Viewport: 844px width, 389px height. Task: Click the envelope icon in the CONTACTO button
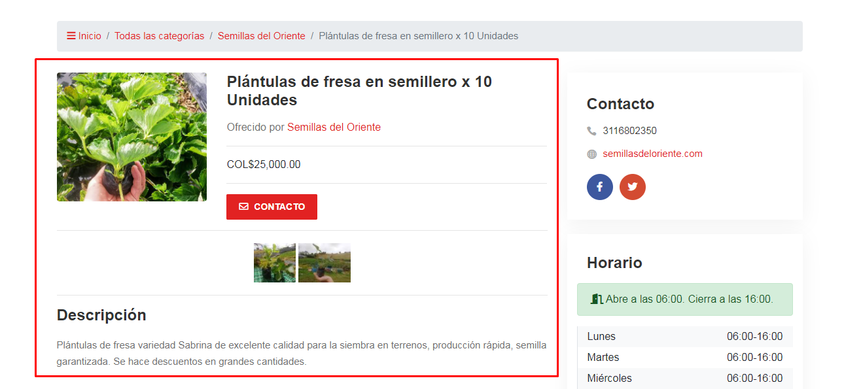pyautogui.click(x=243, y=207)
